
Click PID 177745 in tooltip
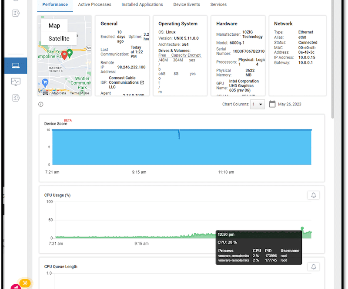[x=271, y=260]
